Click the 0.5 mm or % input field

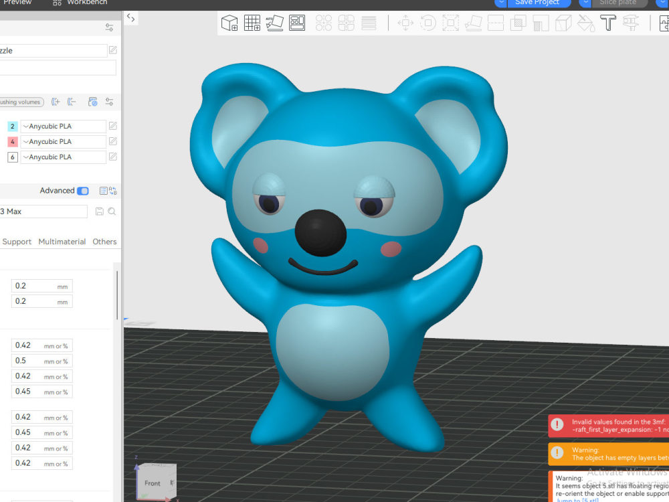tap(41, 361)
